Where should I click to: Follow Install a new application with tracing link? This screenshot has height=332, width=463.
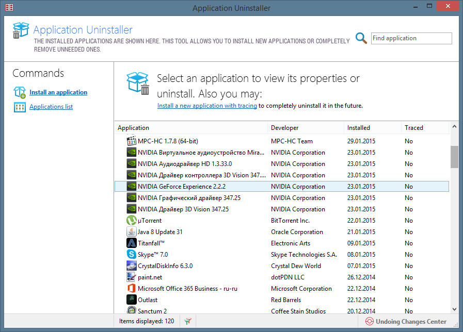(x=207, y=106)
